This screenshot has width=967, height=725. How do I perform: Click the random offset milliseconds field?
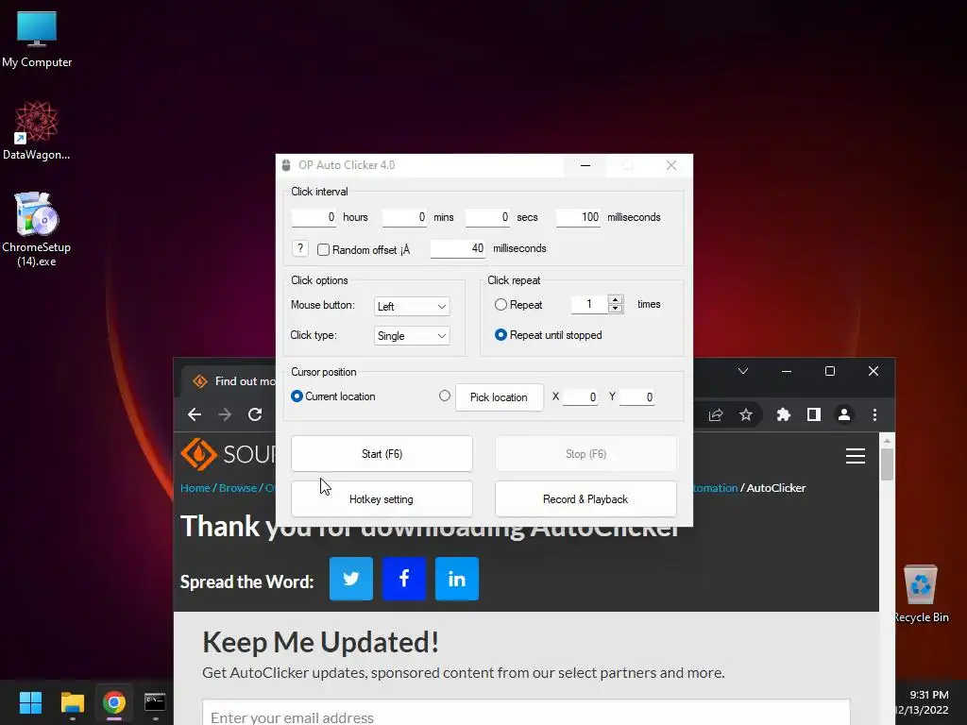click(458, 248)
